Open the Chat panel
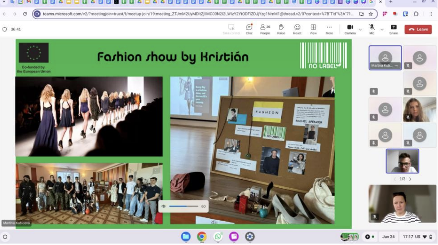Image resolution: width=438 pixels, height=245 pixels. point(249,29)
